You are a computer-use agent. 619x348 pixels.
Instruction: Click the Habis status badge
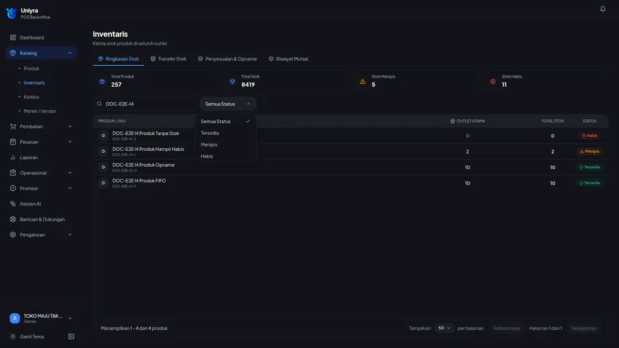click(x=589, y=136)
